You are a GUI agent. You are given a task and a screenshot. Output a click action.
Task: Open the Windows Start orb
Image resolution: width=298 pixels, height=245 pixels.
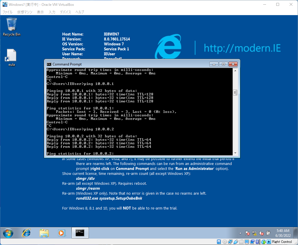8,233
